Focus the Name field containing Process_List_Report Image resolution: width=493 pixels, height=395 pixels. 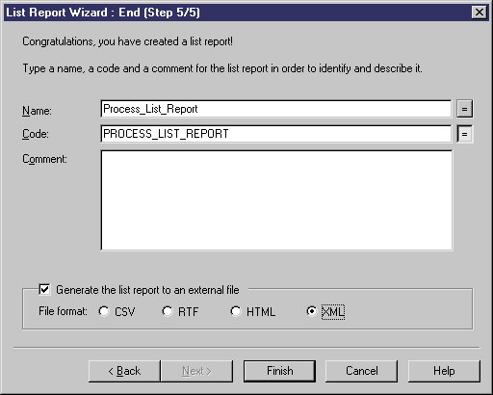point(276,109)
